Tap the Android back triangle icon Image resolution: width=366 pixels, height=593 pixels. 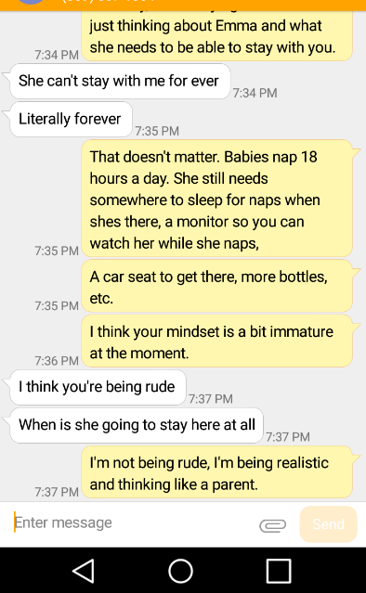click(83, 571)
